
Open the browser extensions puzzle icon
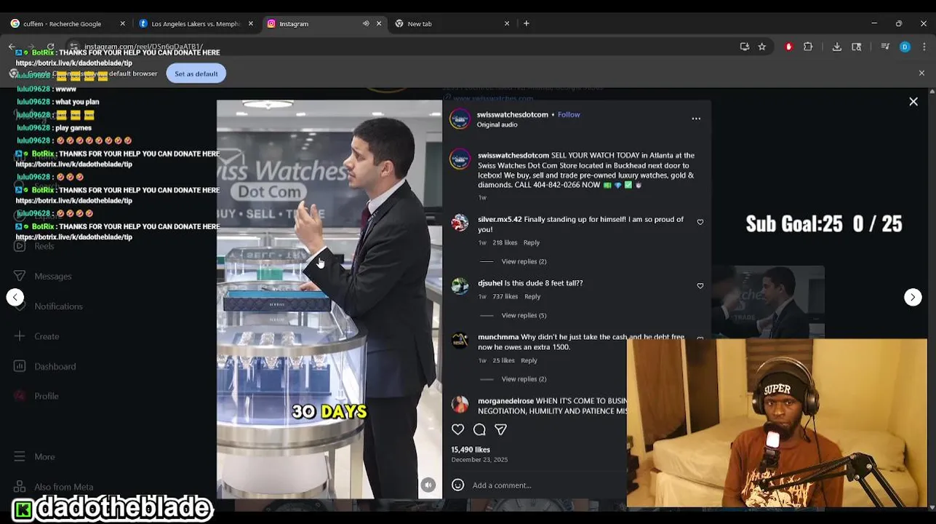click(808, 47)
